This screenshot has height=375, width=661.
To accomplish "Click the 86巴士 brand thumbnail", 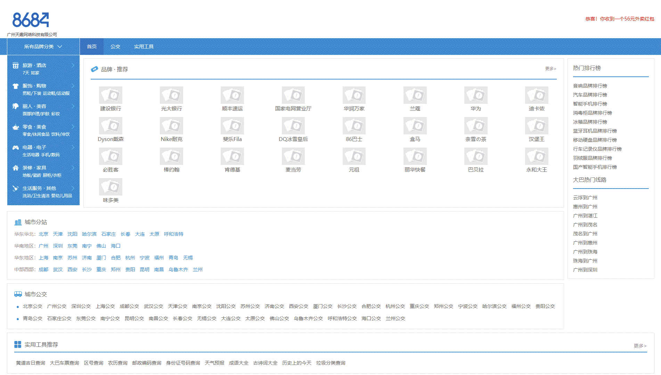I will [x=354, y=126].
